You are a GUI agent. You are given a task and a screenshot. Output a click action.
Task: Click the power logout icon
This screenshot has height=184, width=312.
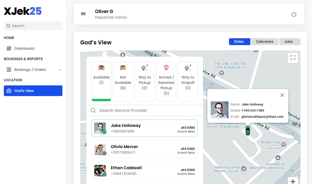coord(294,14)
